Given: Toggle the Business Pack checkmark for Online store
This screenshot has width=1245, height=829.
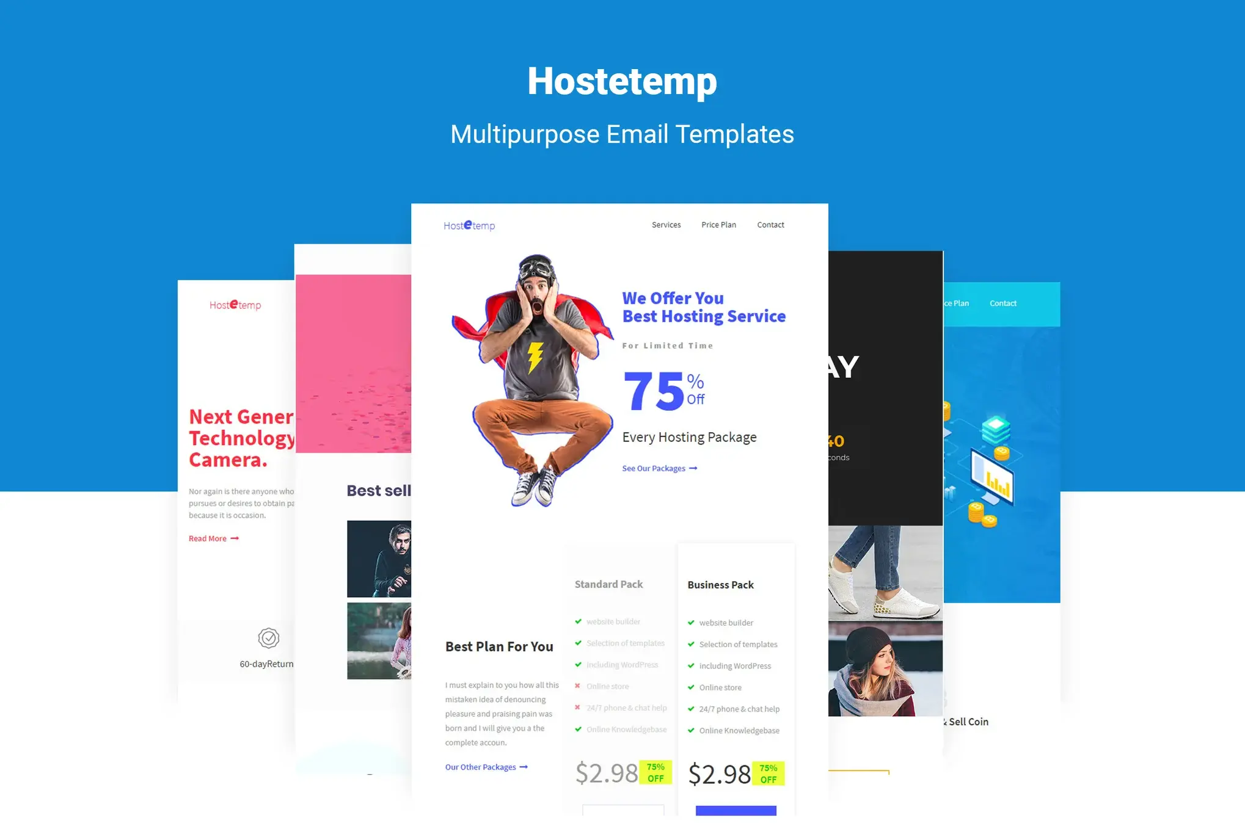Looking at the screenshot, I should [692, 687].
